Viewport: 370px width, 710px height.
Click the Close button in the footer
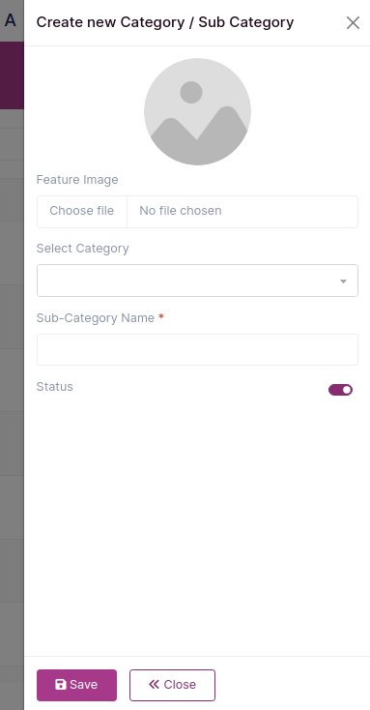(x=172, y=685)
